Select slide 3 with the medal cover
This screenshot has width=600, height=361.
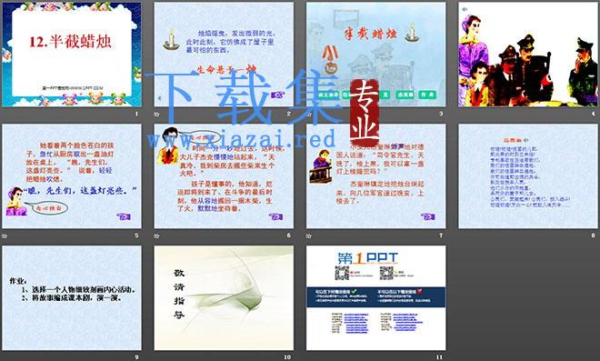pos(375,55)
